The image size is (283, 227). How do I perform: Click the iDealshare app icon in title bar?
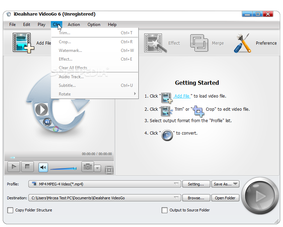pyautogui.click(x=9, y=14)
